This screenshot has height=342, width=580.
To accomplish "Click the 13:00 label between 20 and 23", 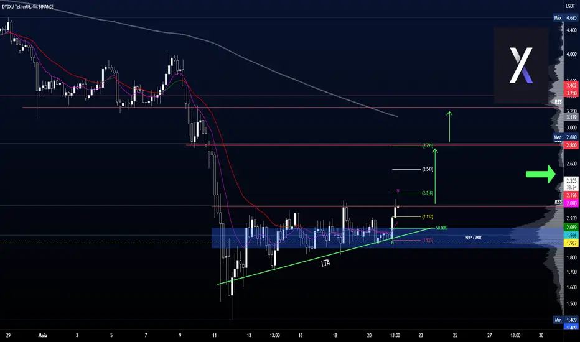I will pyautogui.click(x=395, y=335).
